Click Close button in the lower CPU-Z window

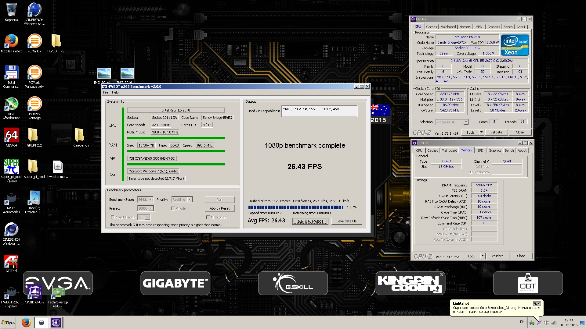[521, 256]
